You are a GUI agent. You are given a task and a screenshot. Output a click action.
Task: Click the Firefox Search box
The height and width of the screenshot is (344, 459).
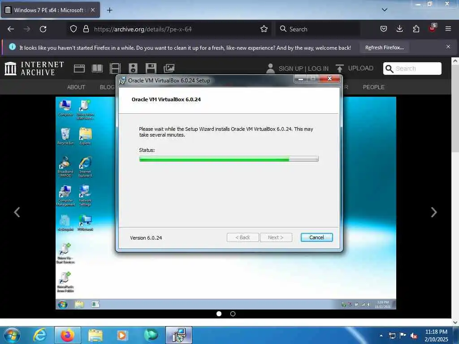[x=318, y=29]
